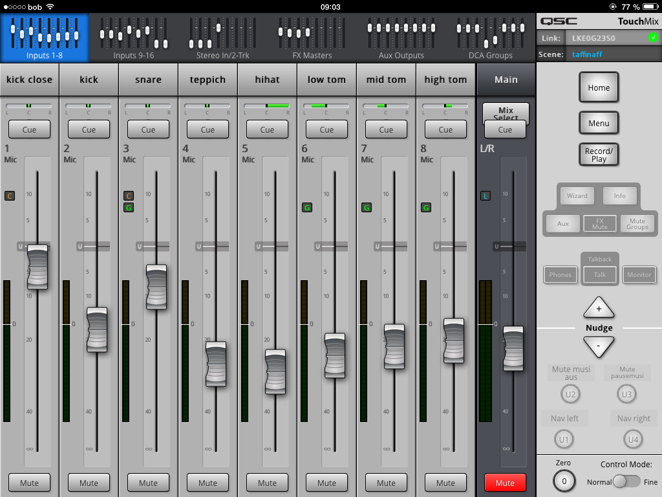Open the high tom channel header
Image resolution: width=662 pixels, height=497 pixels.
click(x=446, y=80)
